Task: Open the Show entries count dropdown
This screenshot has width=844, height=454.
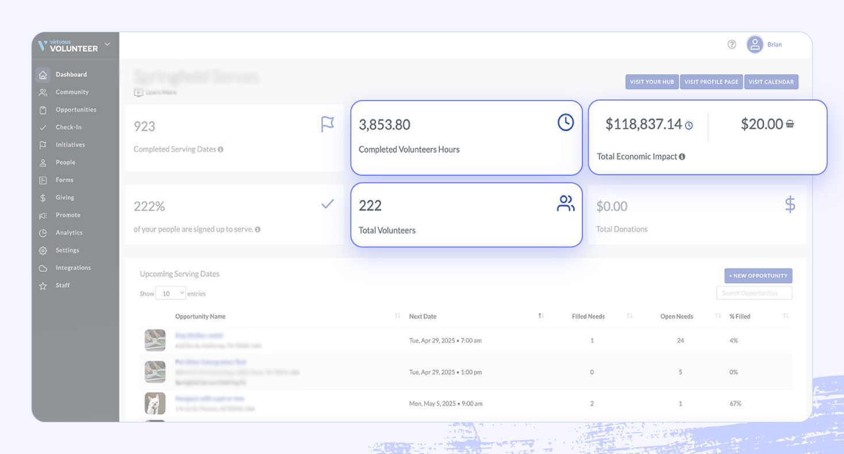Action: (171, 293)
